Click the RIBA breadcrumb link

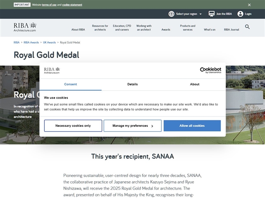(x=17, y=42)
